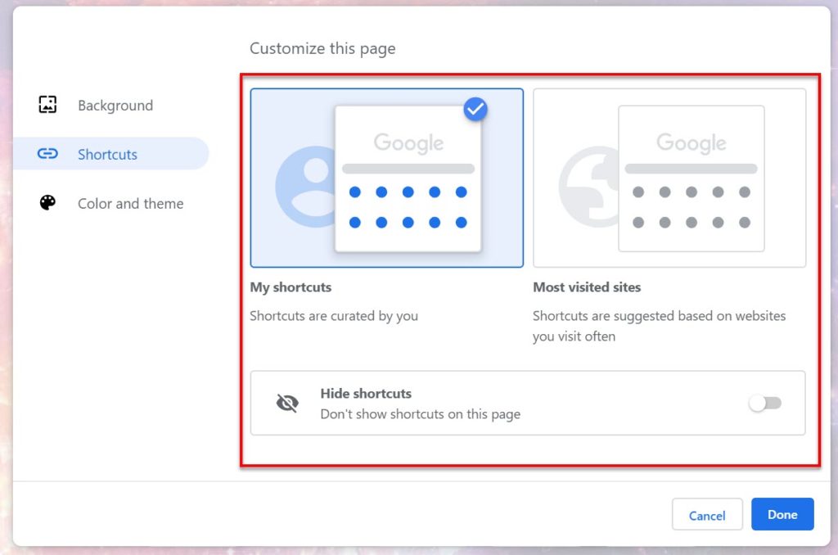Viewport: 838px width, 555px height.
Task: Switch to the Color and theme section
Action: (130, 203)
